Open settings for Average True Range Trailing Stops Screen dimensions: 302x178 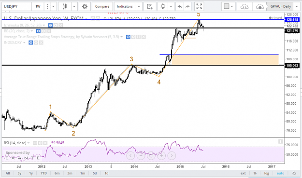pyautogui.click(x=133, y=37)
